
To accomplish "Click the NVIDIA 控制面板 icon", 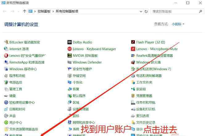I will [70, 56].
